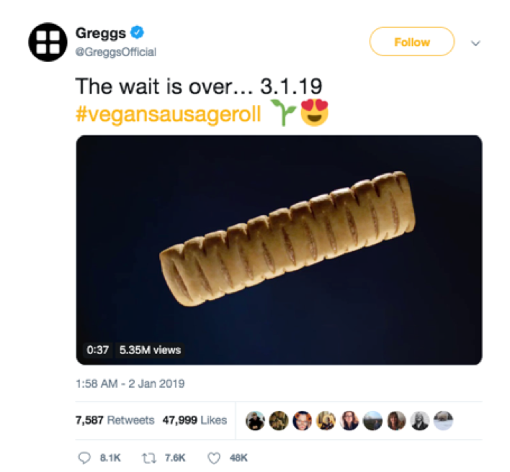Follow the Greggs account
Image resolution: width=510 pixels, height=472 pixels.
[412, 42]
